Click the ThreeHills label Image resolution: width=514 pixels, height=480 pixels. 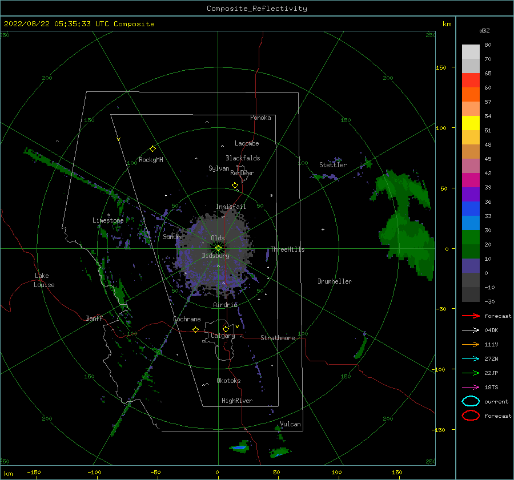click(287, 249)
